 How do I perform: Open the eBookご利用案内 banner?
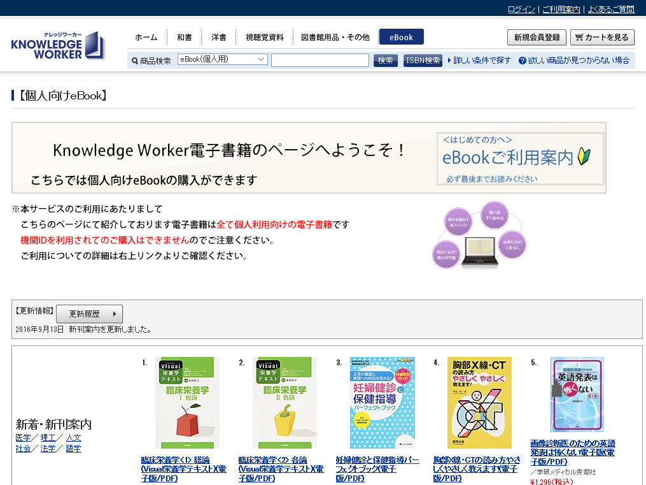tap(521, 158)
